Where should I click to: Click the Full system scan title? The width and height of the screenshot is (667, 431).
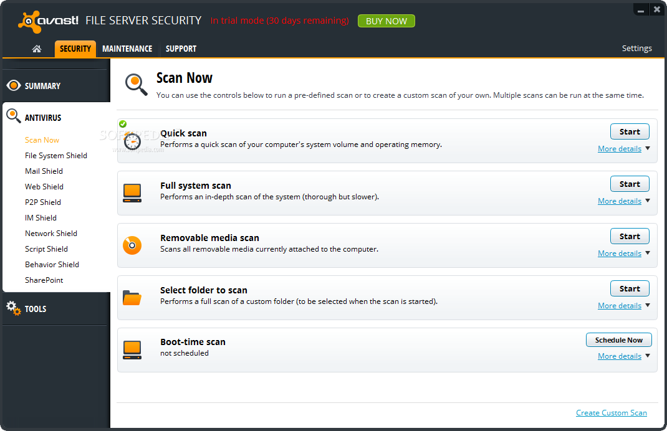[195, 186]
